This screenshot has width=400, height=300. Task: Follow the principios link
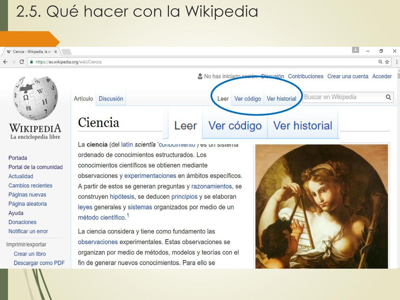(x=184, y=197)
